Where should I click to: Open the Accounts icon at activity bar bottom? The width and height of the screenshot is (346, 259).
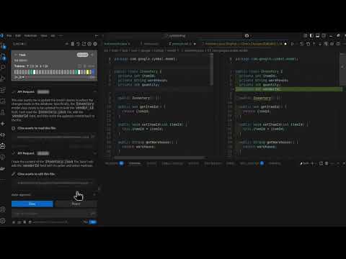point(3,209)
